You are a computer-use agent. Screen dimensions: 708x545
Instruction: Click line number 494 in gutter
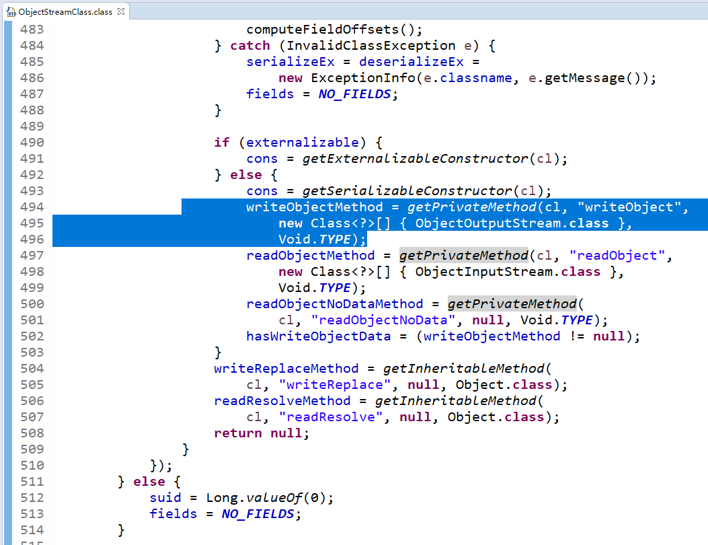coord(32,207)
